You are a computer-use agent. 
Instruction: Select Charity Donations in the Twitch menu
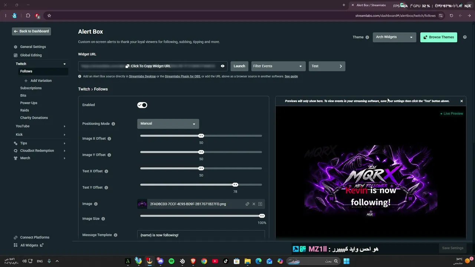pyautogui.click(x=34, y=118)
